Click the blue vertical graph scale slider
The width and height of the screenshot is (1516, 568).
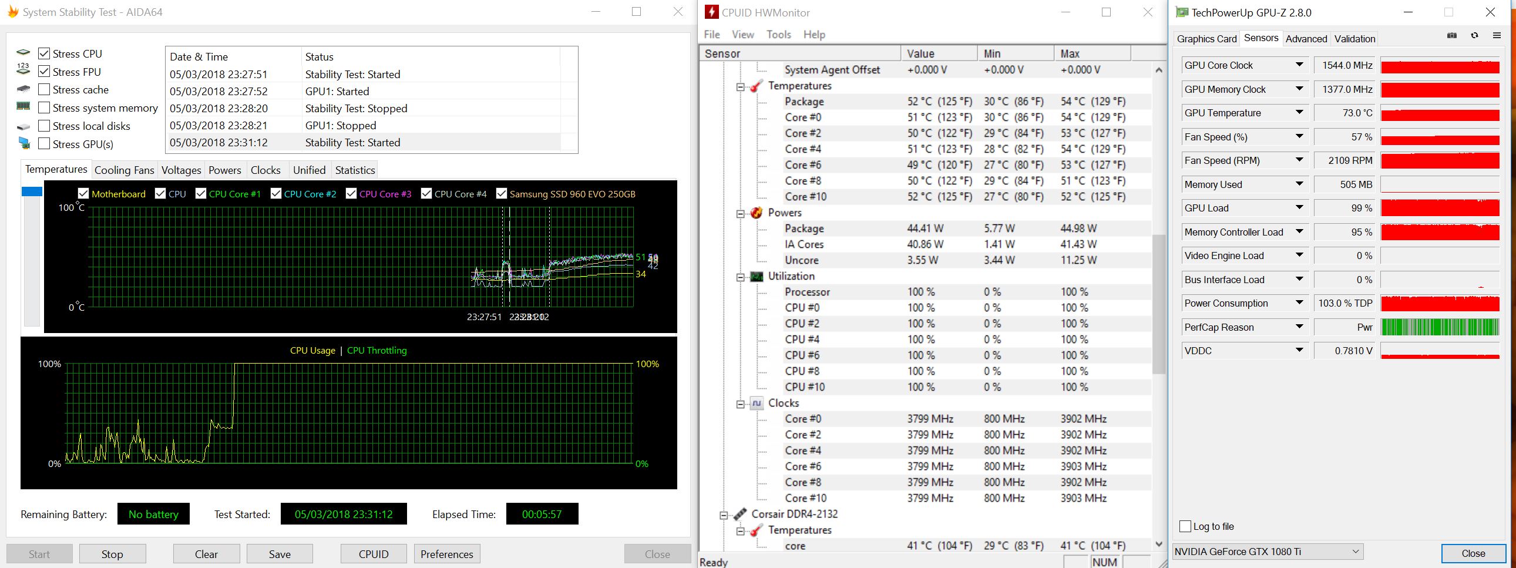tap(32, 191)
